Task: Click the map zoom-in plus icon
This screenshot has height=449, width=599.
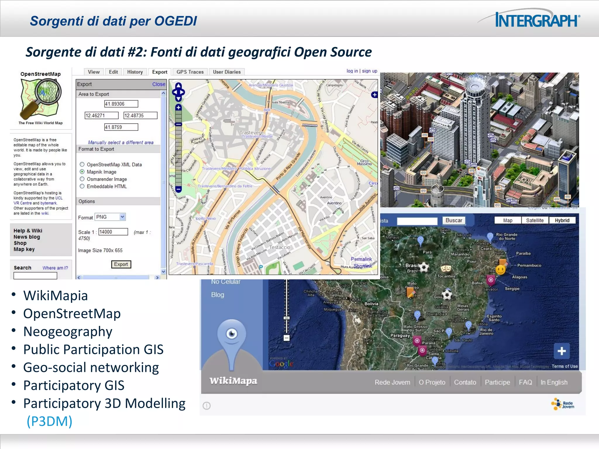Action: pyautogui.click(x=178, y=108)
